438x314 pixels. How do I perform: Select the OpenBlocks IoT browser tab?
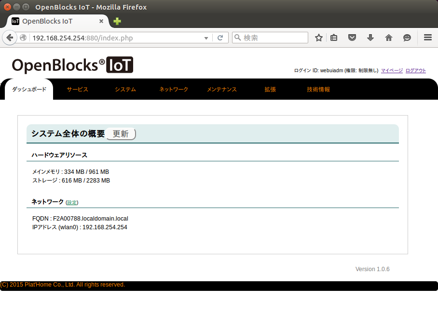tap(57, 21)
